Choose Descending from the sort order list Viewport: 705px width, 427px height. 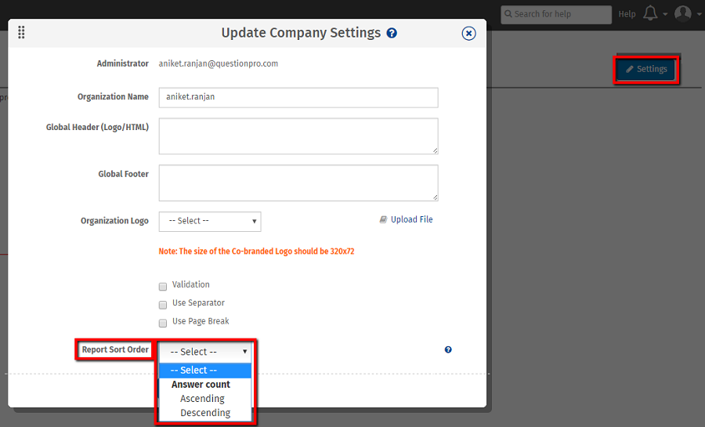tap(205, 413)
